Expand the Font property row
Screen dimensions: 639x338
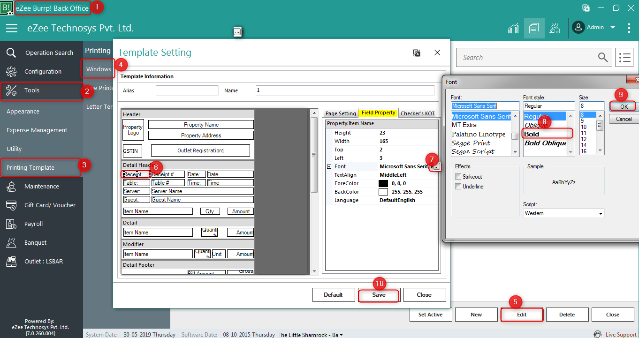click(x=329, y=166)
